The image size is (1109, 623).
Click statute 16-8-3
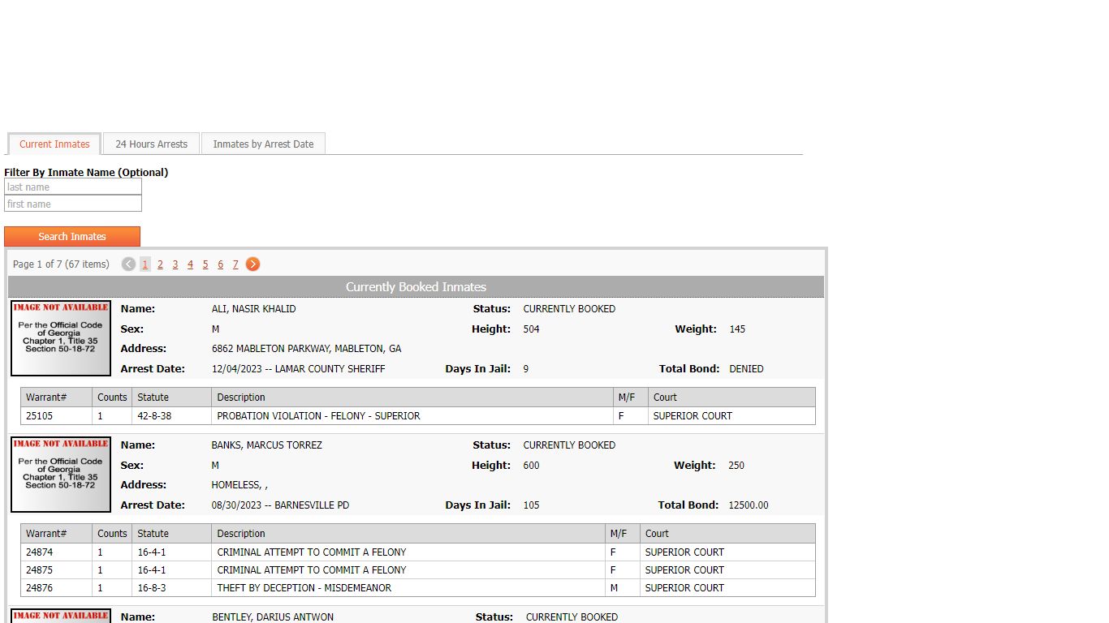[152, 588]
